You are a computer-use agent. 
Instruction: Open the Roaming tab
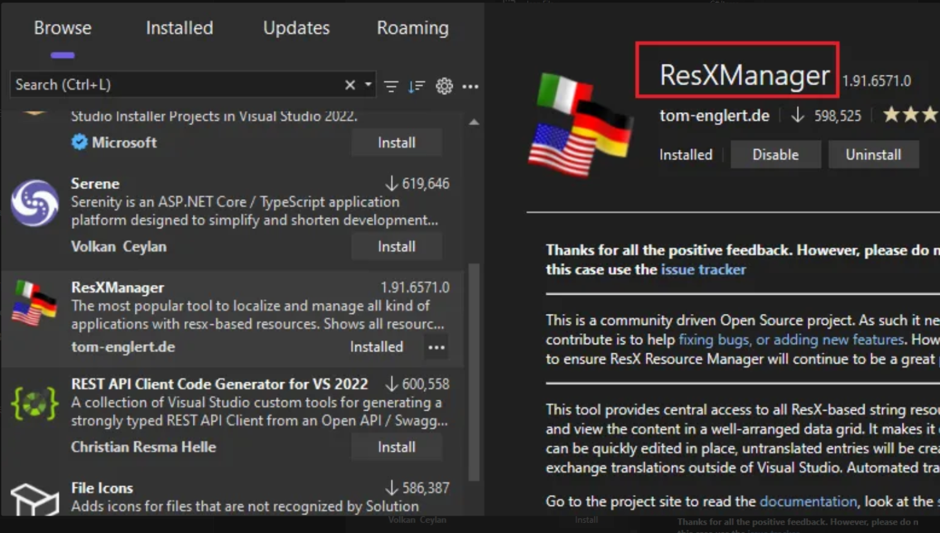click(x=413, y=28)
